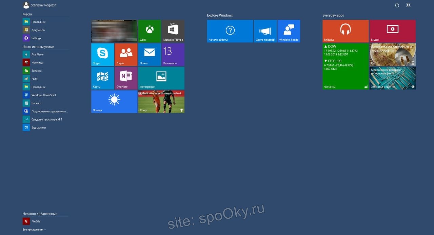The image size is (434, 235).
Task: Launch Ace Player from the list
Action: [x=45, y=55]
